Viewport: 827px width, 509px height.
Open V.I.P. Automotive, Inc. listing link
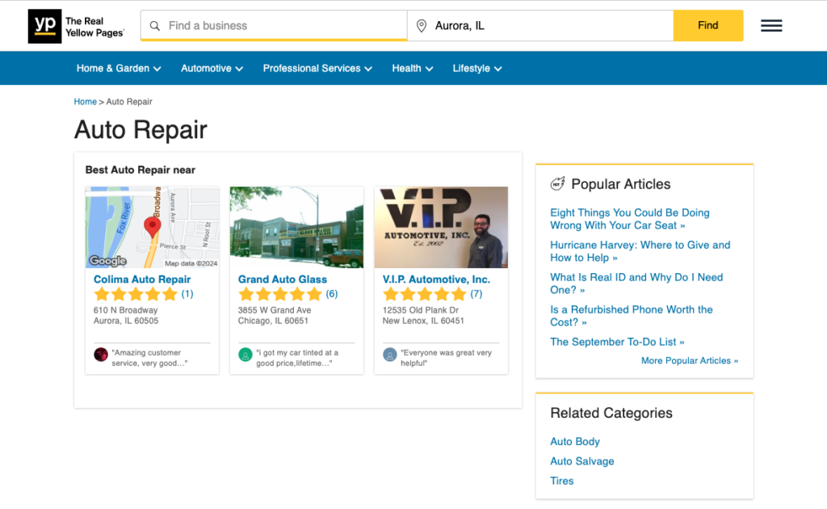(436, 280)
